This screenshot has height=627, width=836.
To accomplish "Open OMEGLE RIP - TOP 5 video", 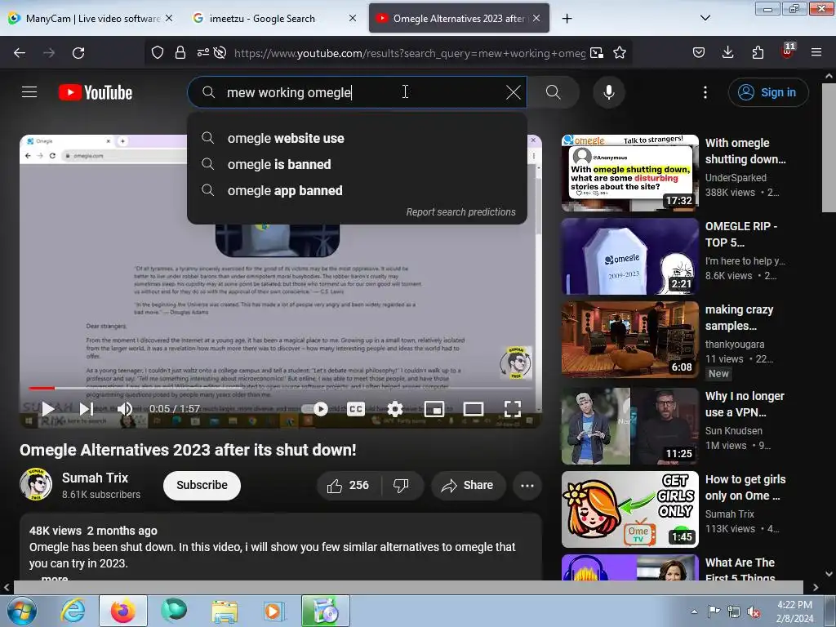I will click(x=629, y=256).
